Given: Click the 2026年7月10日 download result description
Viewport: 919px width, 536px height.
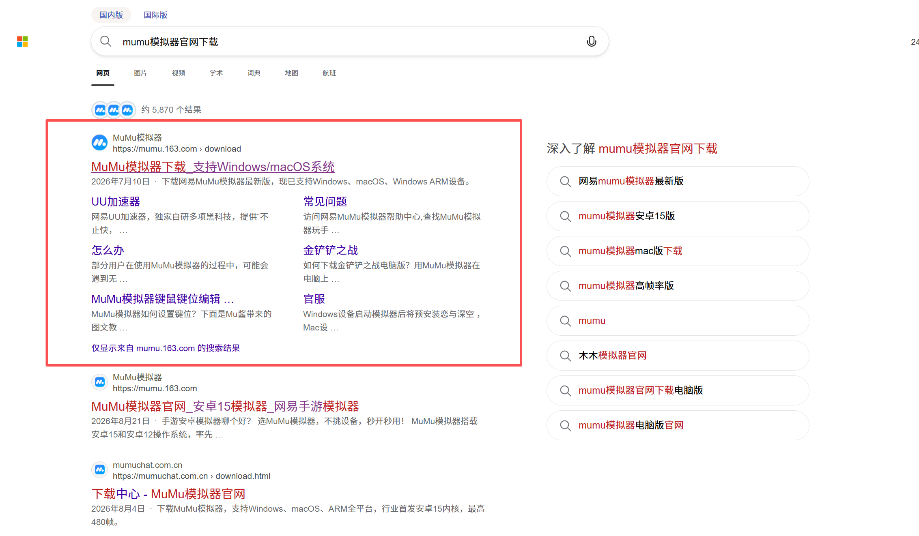Looking at the screenshot, I should [x=281, y=182].
